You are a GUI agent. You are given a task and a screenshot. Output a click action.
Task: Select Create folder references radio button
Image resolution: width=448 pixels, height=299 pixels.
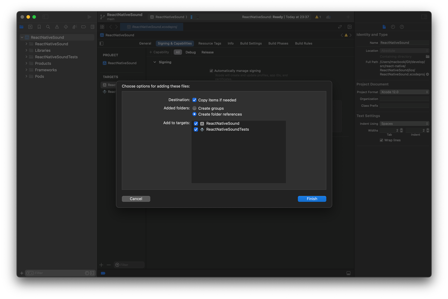point(195,114)
